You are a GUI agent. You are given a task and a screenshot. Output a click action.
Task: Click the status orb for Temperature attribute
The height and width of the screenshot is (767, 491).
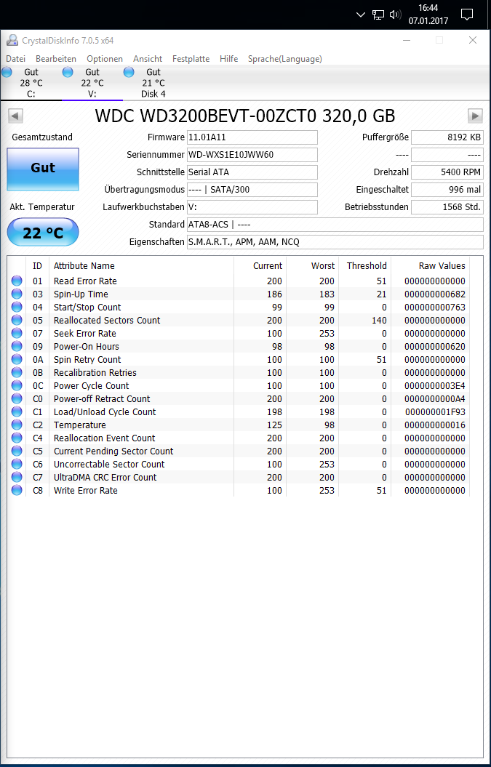17,425
